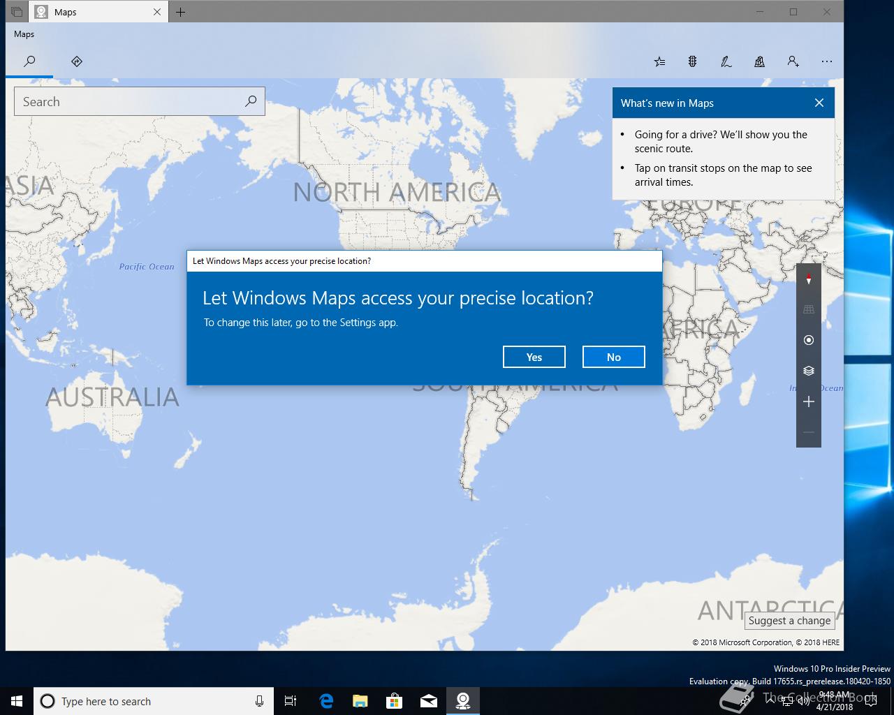894x715 pixels.
Task: Open Saved places star icon
Action: (659, 61)
